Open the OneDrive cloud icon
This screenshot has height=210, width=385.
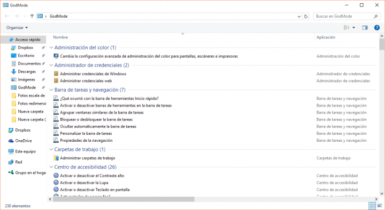pos(11,141)
